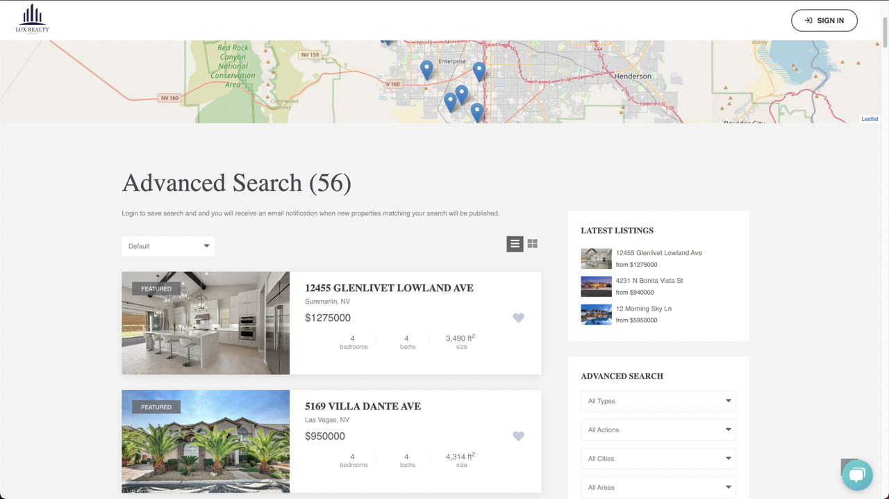The height and width of the screenshot is (499, 889).
Task: Click the FEATURED badge on Villa Dante listing
Action: [156, 407]
